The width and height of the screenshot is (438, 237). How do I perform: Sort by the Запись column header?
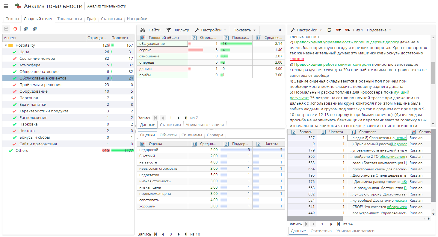302,132
